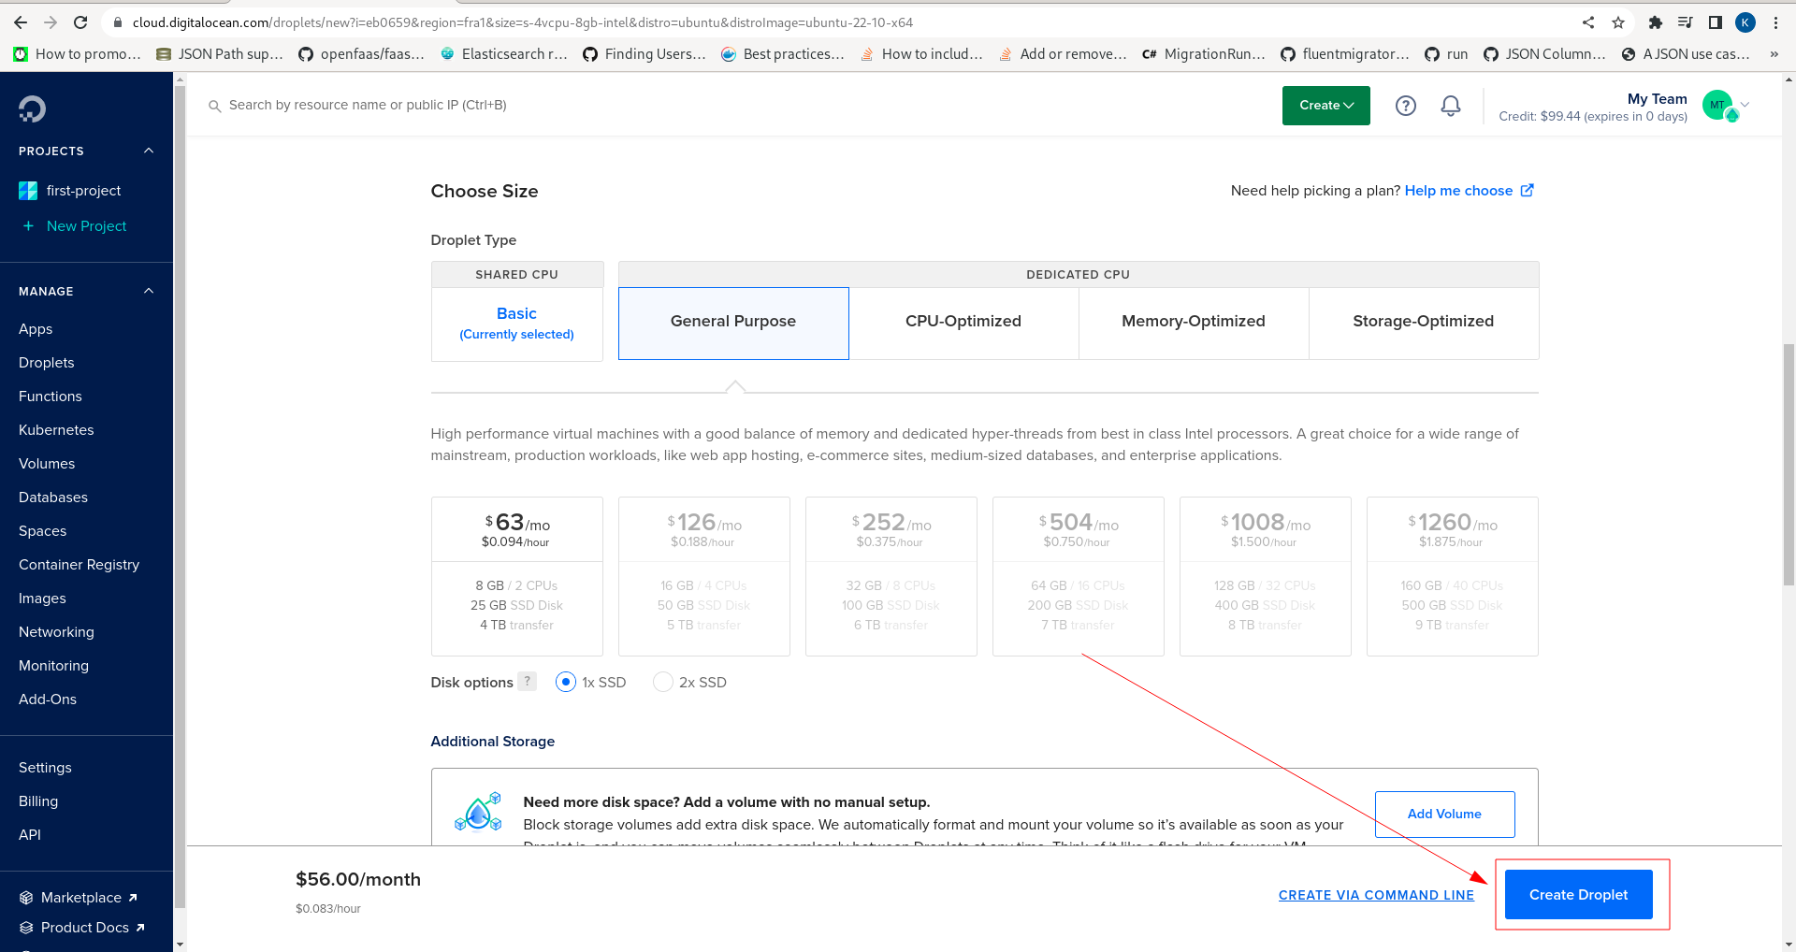The width and height of the screenshot is (1796, 952).
Task: Select 2x SSD disk option
Action: (662, 683)
